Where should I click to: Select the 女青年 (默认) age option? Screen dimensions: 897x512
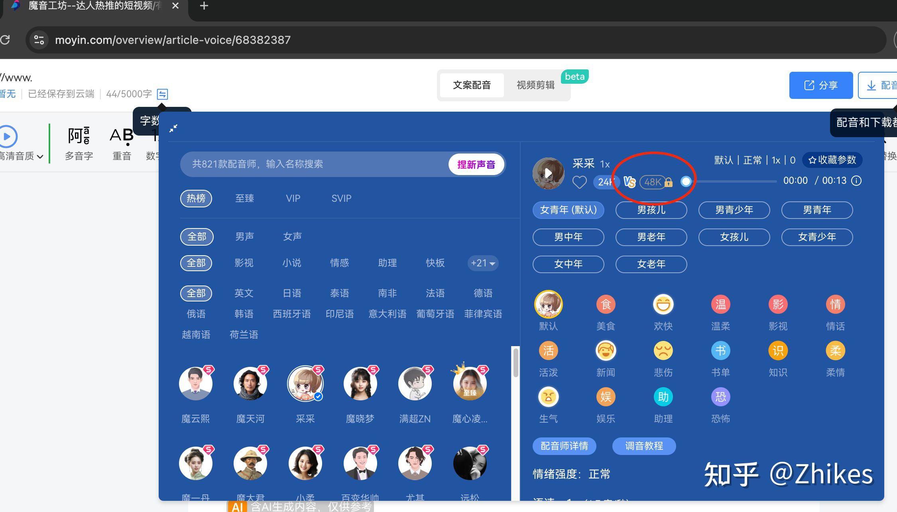(568, 210)
